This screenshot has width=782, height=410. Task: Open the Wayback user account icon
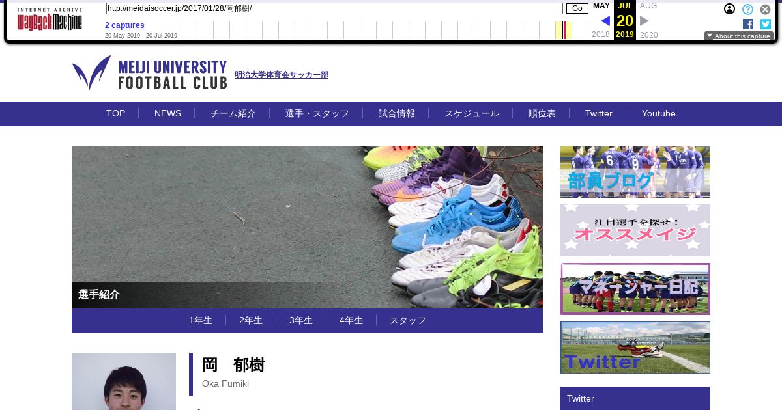730,9
